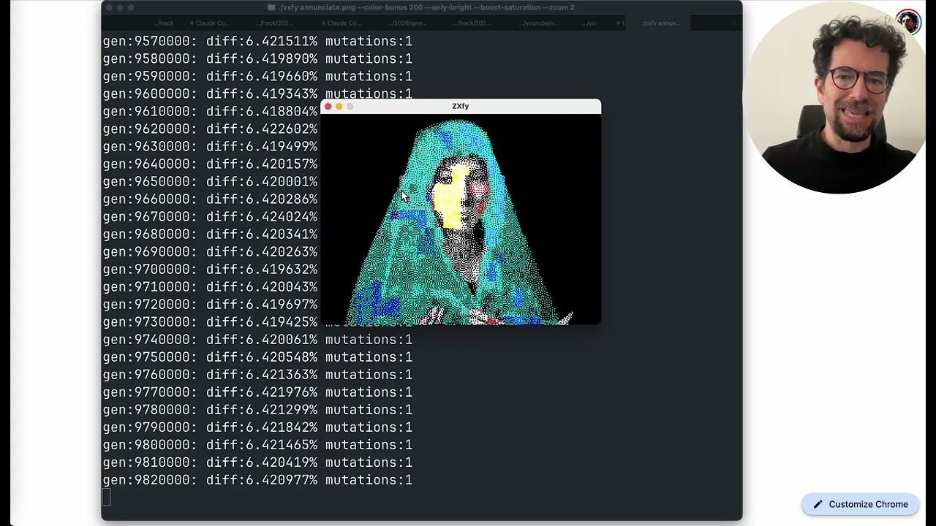
Task: Open the Chrome profile avatar icon
Action: click(907, 22)
